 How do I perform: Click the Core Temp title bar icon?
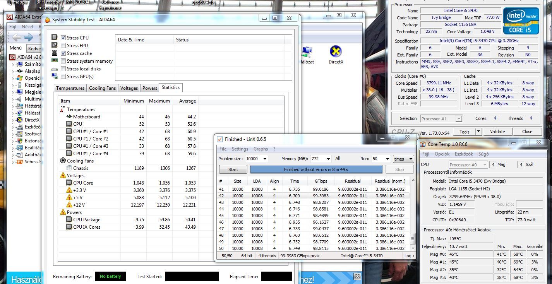point(423,144)
